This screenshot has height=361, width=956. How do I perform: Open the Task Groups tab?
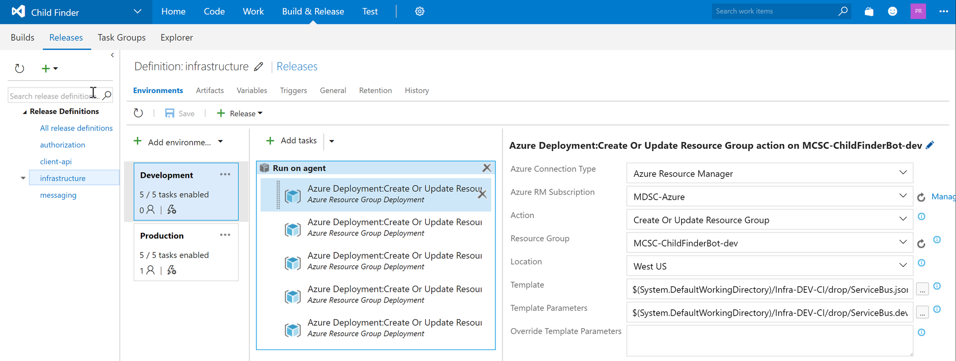click(x=121, y=38)
